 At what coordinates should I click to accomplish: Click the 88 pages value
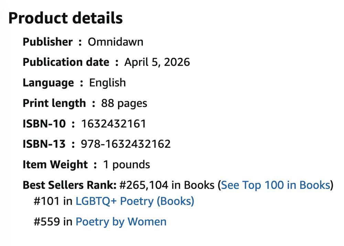click(124, 103)
